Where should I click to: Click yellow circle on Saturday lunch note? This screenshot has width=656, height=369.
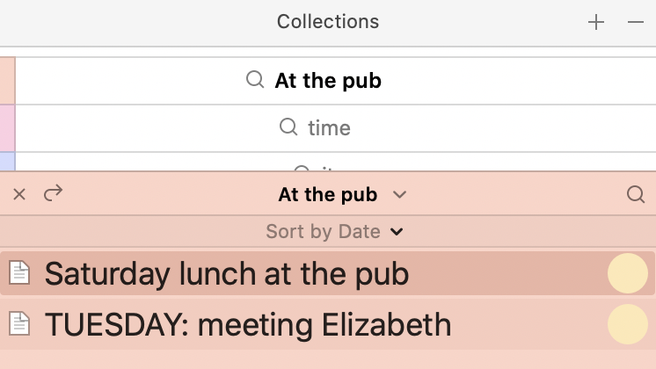tap(628, 273)
